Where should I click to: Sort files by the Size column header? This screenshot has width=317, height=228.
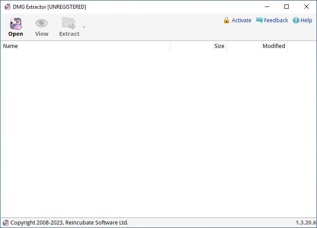tap(199, 46)
